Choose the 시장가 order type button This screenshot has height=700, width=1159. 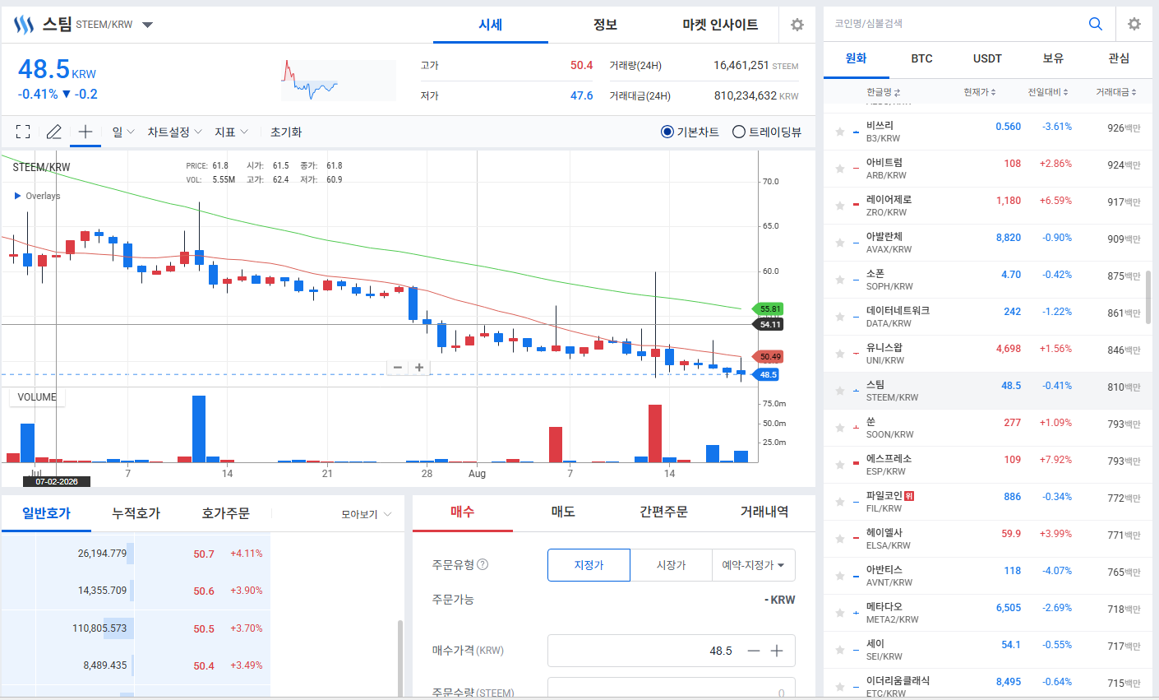click(x=672, y=565)
